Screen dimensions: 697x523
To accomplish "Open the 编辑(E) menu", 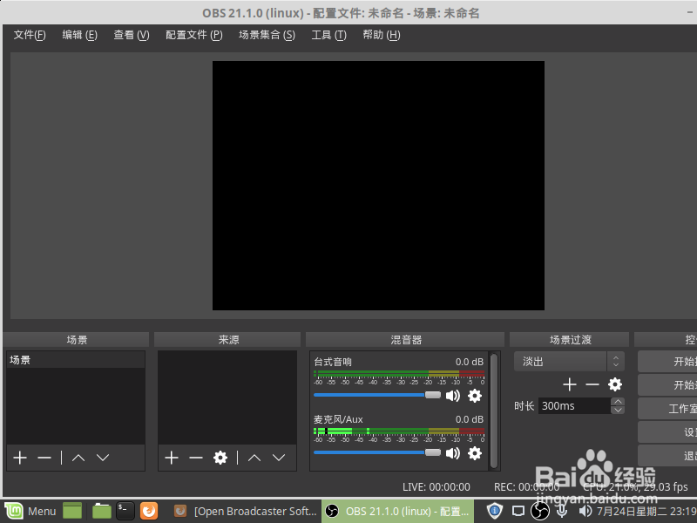I will pyautogui.click(x=79, y=35).
